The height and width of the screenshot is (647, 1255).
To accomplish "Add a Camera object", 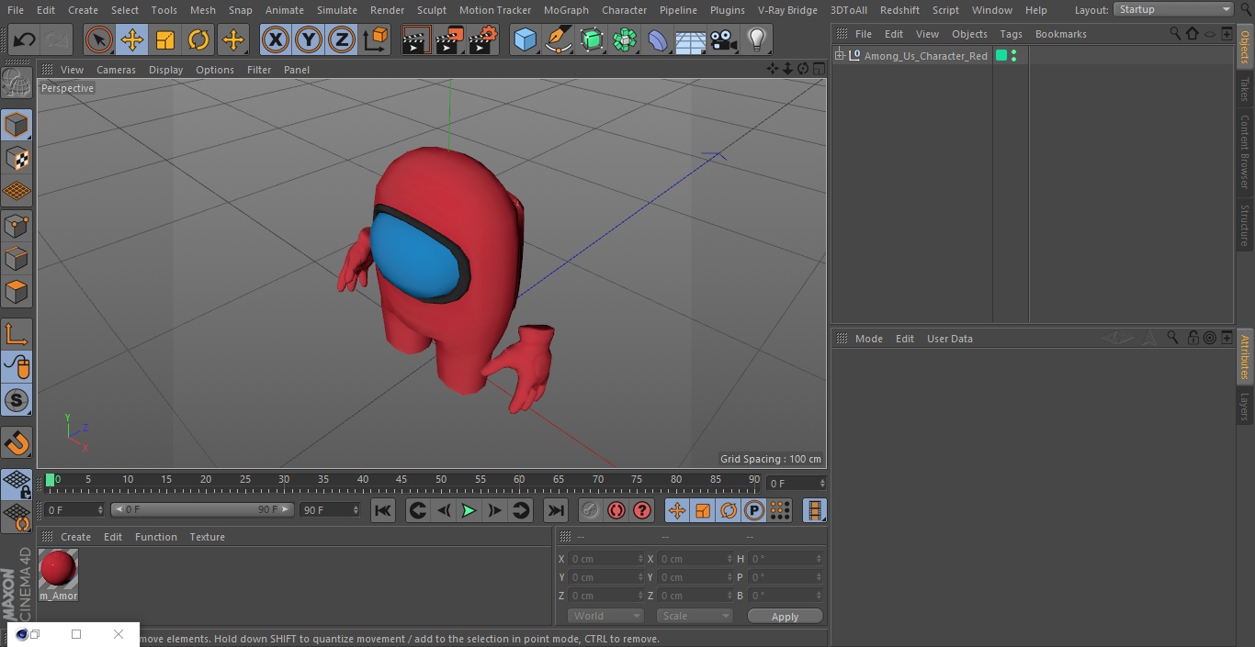I will (724, 39).
